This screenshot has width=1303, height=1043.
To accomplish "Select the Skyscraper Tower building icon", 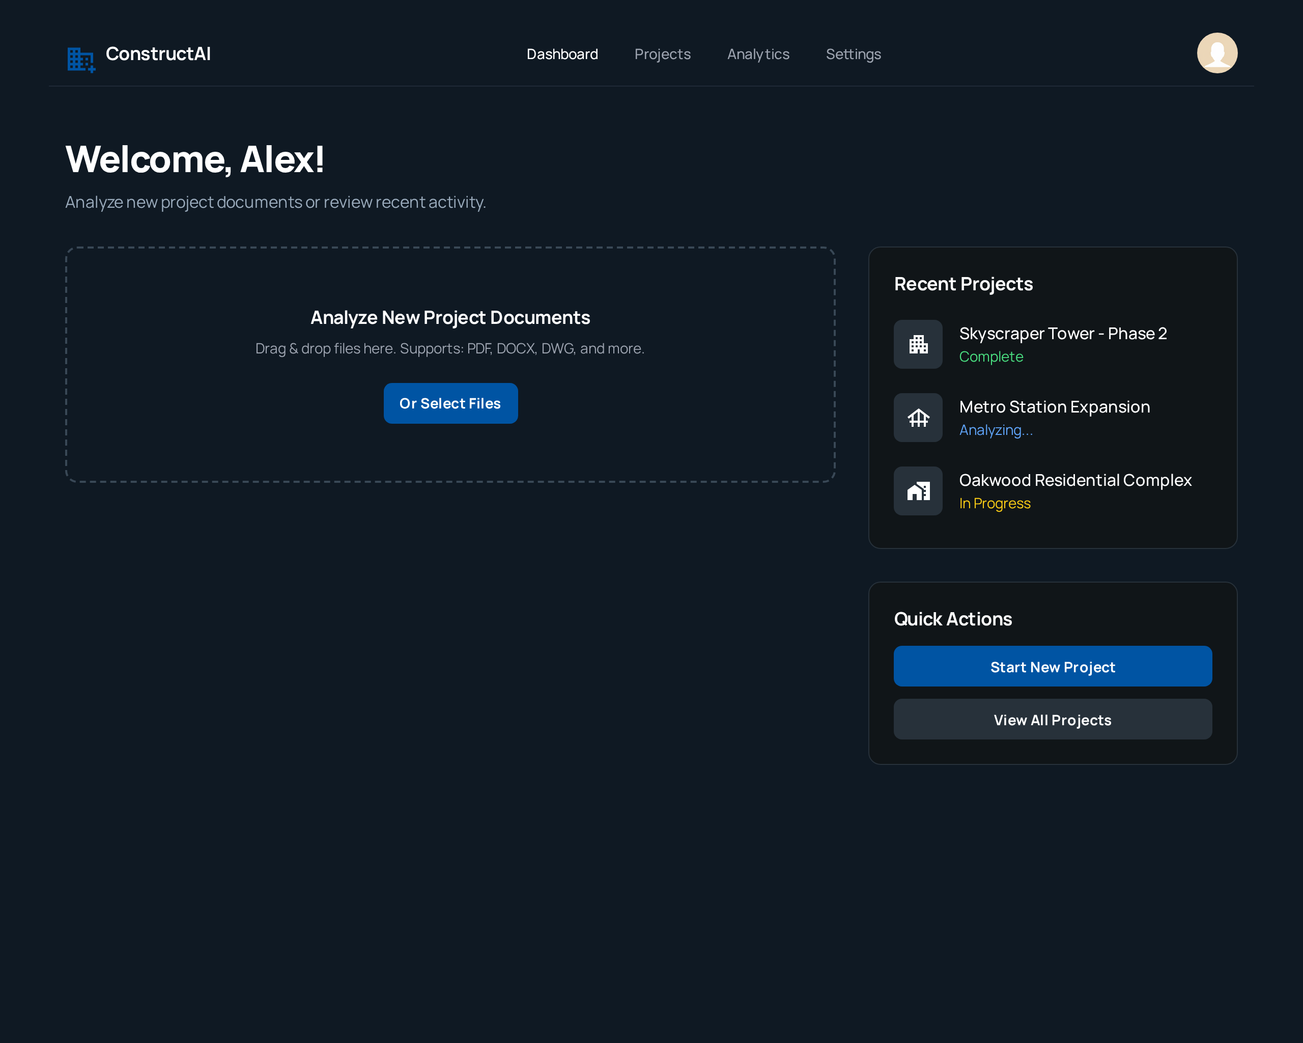I will point(917,343).
